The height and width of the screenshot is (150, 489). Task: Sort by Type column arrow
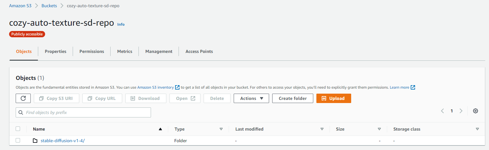tap(221, 129)
